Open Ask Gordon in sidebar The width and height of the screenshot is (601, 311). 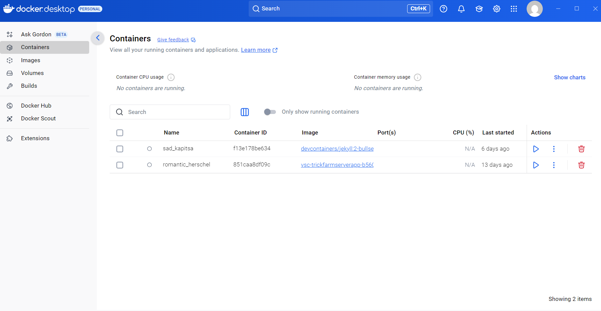tap(44, 34)
